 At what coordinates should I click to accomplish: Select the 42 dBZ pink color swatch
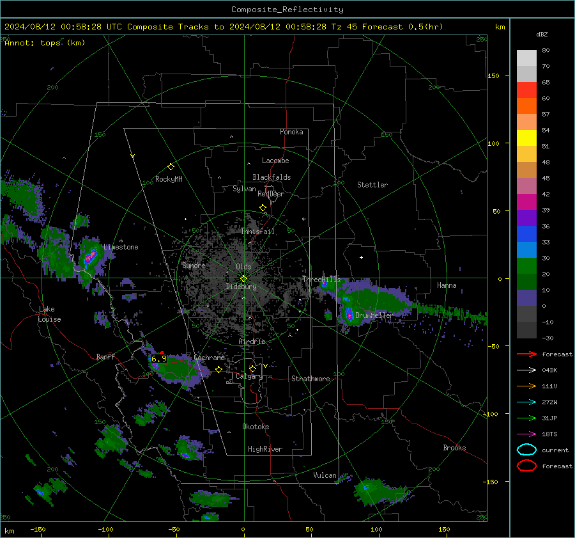click(526, 186)
